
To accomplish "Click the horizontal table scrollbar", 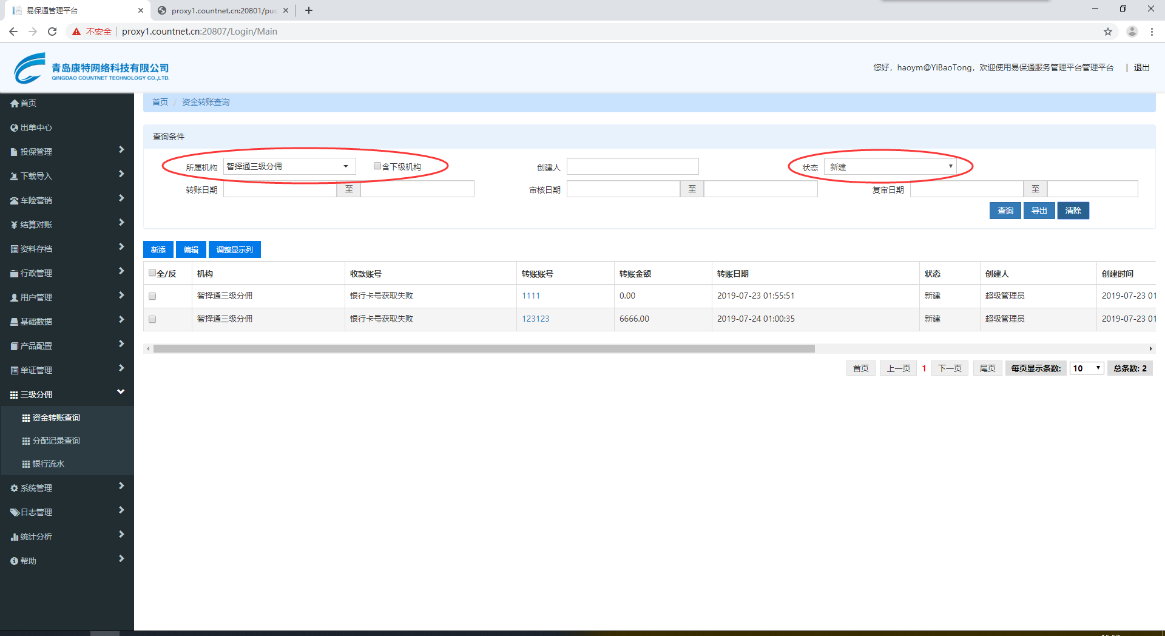I will (x=484, y=349).
